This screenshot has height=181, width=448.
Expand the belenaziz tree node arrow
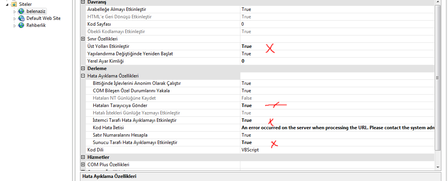[15, 11]
